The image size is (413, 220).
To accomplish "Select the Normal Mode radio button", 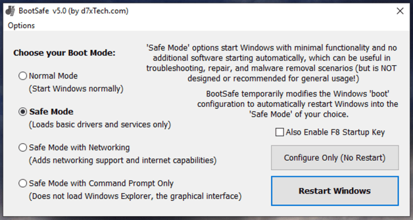I will point(23,76).
